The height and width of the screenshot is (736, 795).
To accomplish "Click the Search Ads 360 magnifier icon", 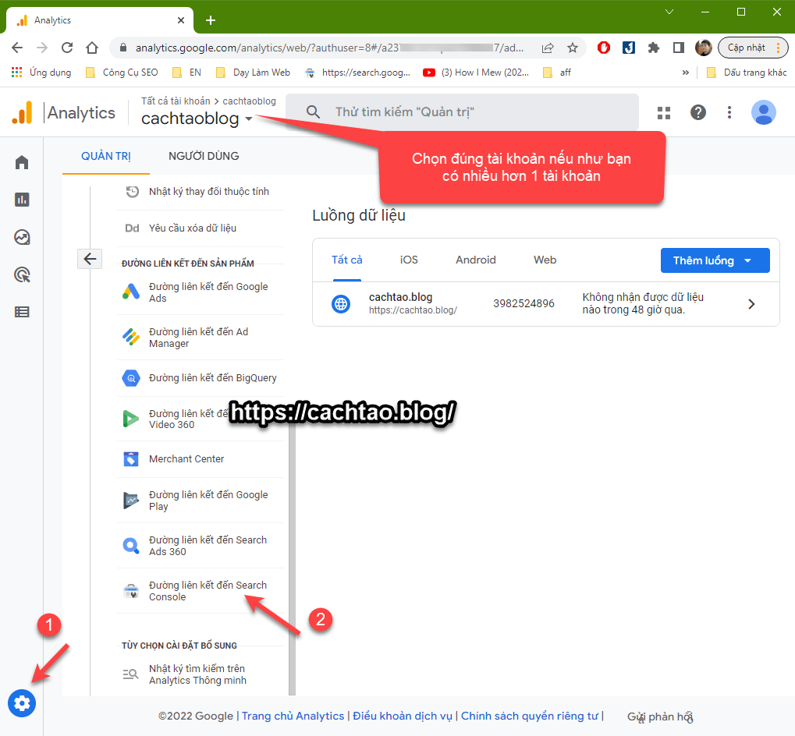I will click(x=131, y=546).
